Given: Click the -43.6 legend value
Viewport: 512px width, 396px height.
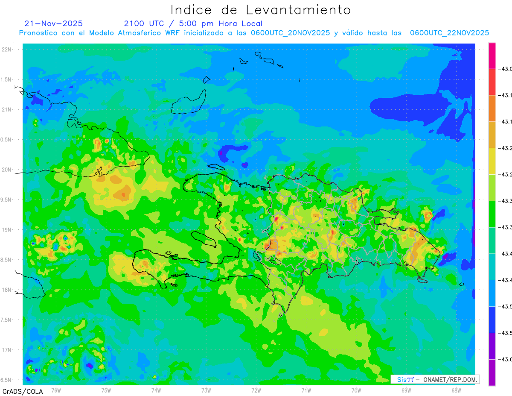Looking at the screenshot, I should click(505, 359).
